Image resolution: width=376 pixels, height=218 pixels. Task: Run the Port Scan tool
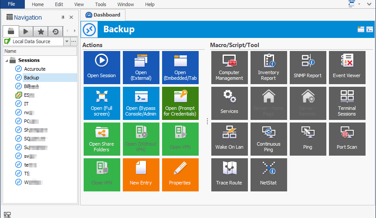click(347, 138)
